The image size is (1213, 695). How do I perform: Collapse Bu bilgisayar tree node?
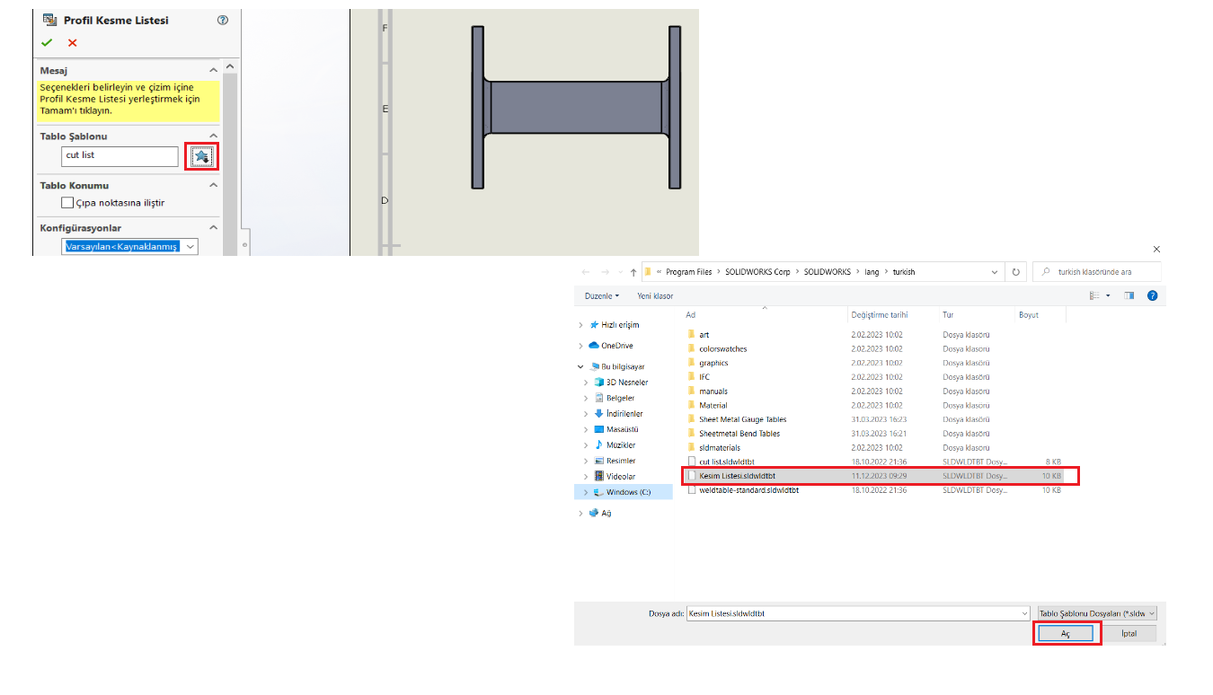pyautogui.click(x=581, y=367)
